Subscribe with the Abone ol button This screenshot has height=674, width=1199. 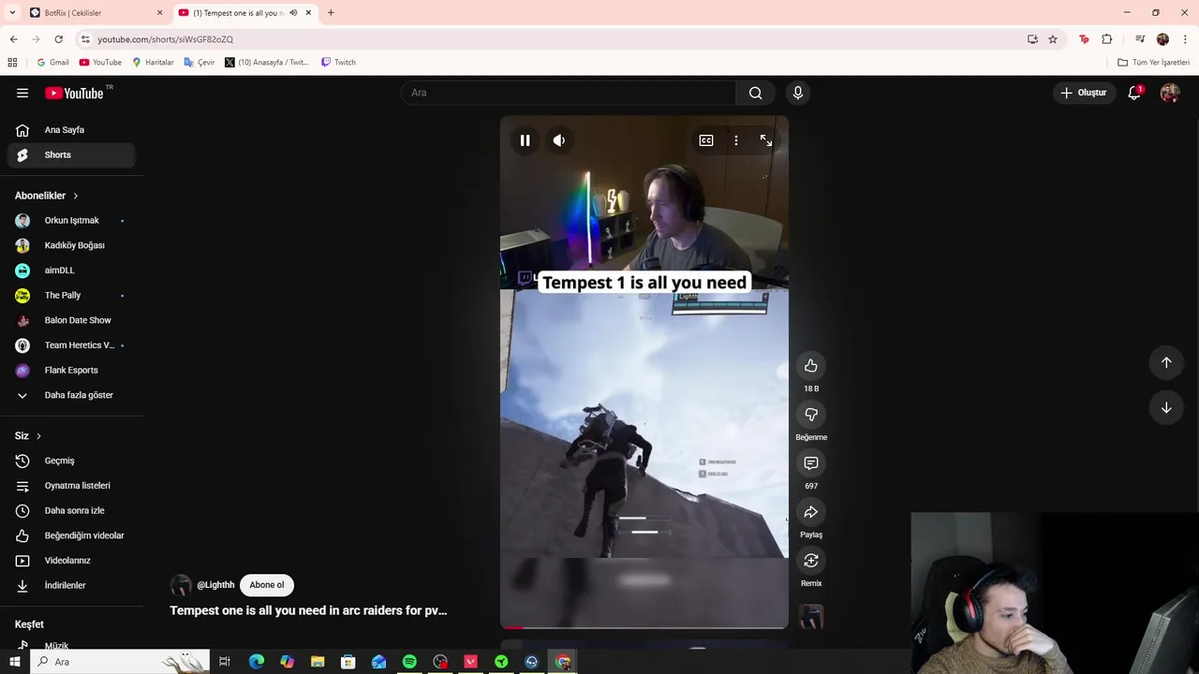[266, 585]
